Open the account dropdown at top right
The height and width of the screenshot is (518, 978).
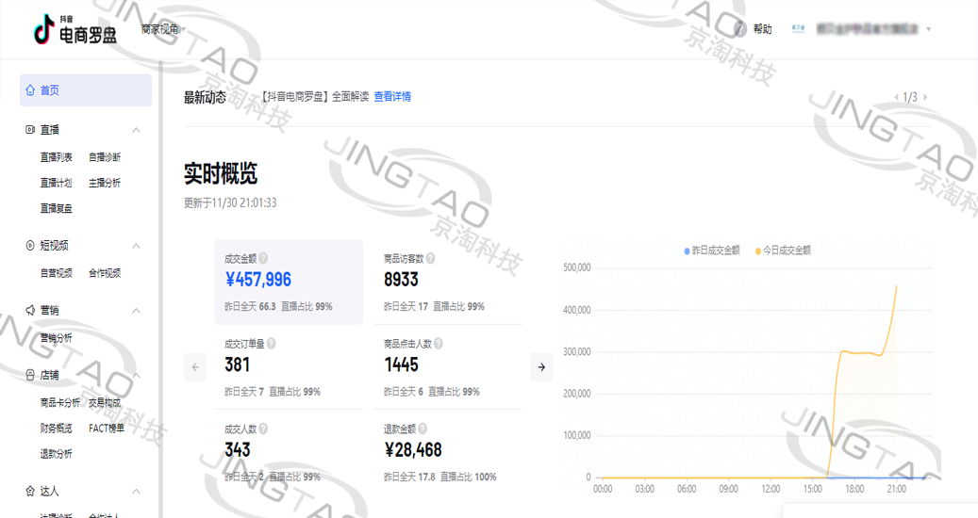tap(928, 29)
